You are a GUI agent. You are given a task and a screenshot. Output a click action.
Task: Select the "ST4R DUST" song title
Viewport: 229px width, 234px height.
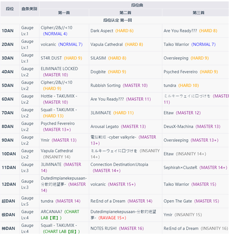click(51, 58)
